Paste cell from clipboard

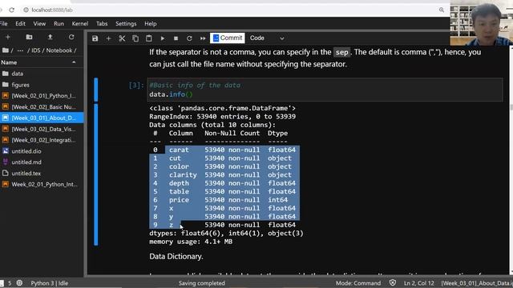[149, 38]
